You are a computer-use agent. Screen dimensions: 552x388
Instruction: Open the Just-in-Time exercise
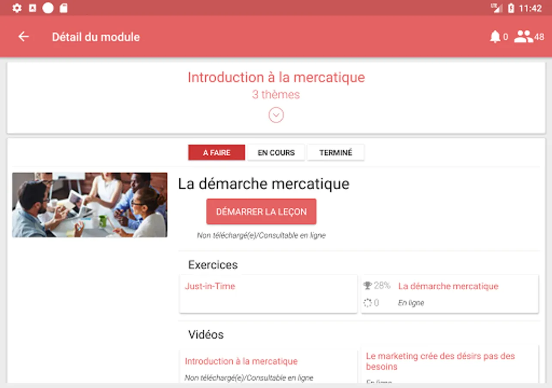click(x=268, y=294)
